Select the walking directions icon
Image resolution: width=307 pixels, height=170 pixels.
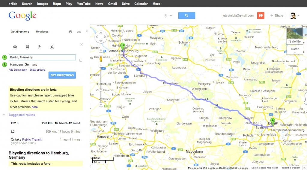[x=39, y=47]
